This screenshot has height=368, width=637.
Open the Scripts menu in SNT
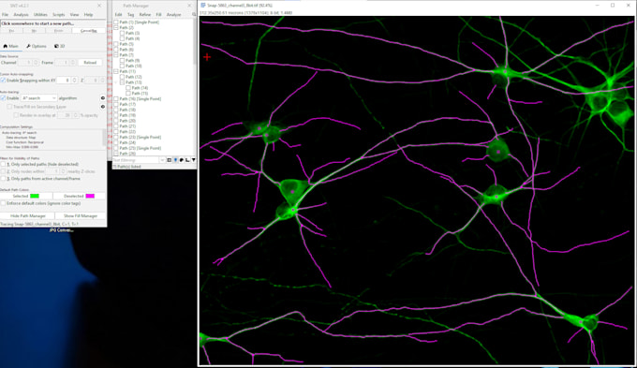point(58,15)
